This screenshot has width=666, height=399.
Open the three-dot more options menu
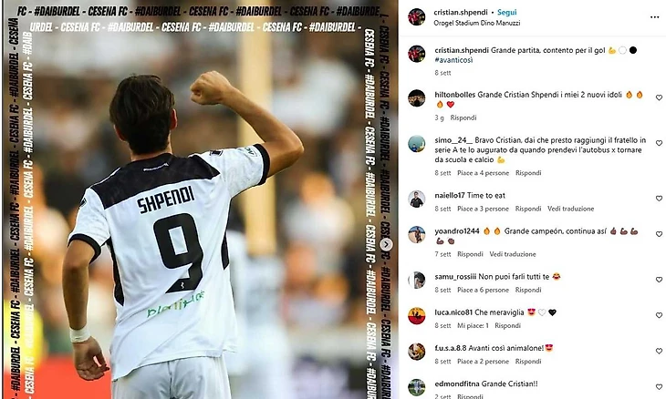tap(654, 17)
